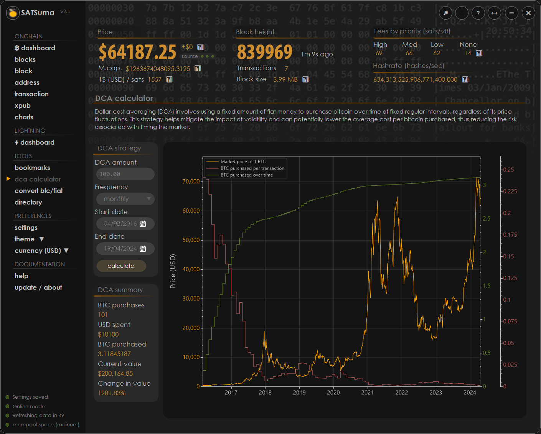Open the Frequency 'monthly' dropdown
This screenshot has width=541, height=434.
tap(125, 199)
